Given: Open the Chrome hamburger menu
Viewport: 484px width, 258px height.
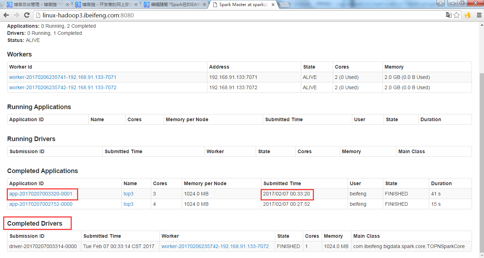Looking at the screenshot, I should pyautogui.click(x=478, y=15).
